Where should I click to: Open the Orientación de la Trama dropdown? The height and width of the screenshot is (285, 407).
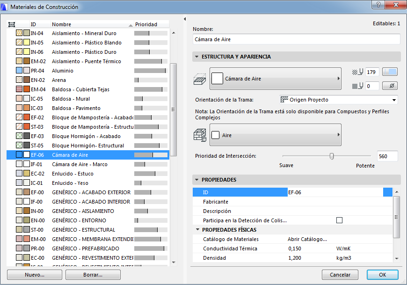339,100
